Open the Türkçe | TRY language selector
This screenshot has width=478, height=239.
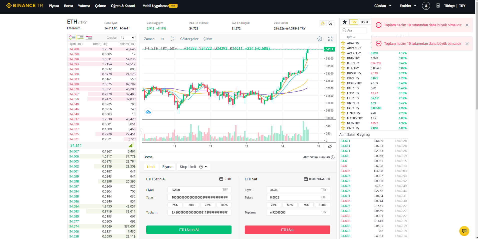[455, 6]
